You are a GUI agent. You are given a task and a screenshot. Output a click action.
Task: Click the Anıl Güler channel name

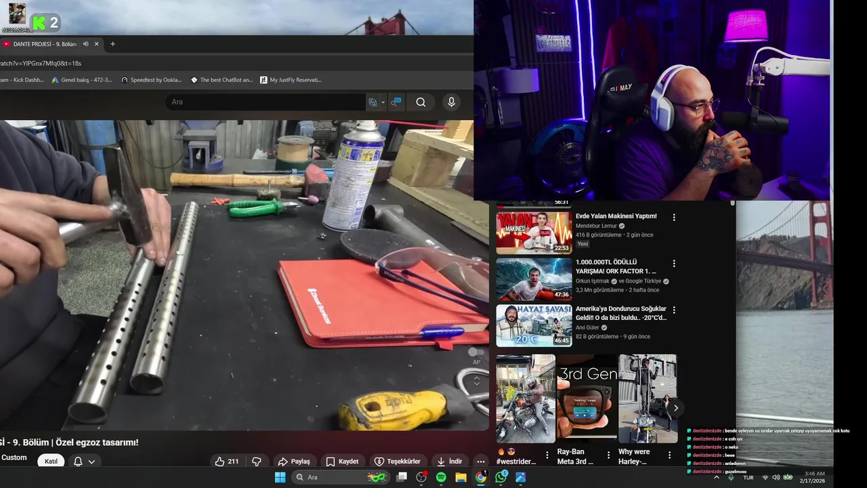[587, 327]
